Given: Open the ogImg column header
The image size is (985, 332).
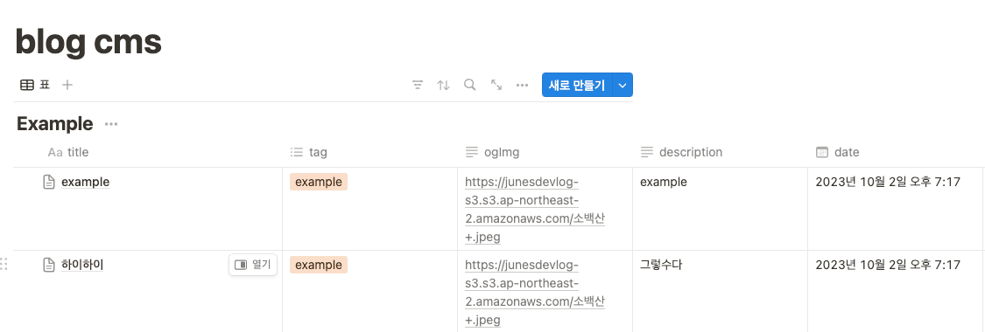Looking at the screenshot, I should 492,152.
